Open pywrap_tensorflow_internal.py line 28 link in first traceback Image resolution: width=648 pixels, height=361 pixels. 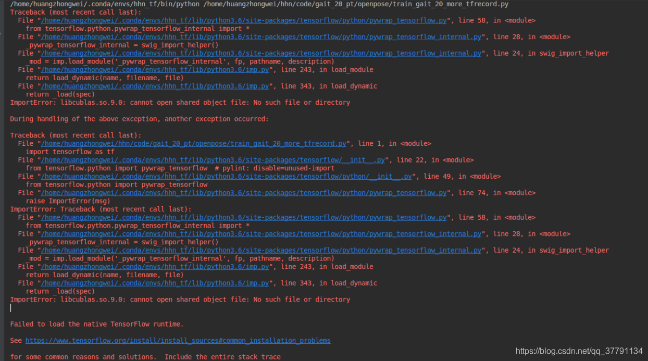point(261,37)
